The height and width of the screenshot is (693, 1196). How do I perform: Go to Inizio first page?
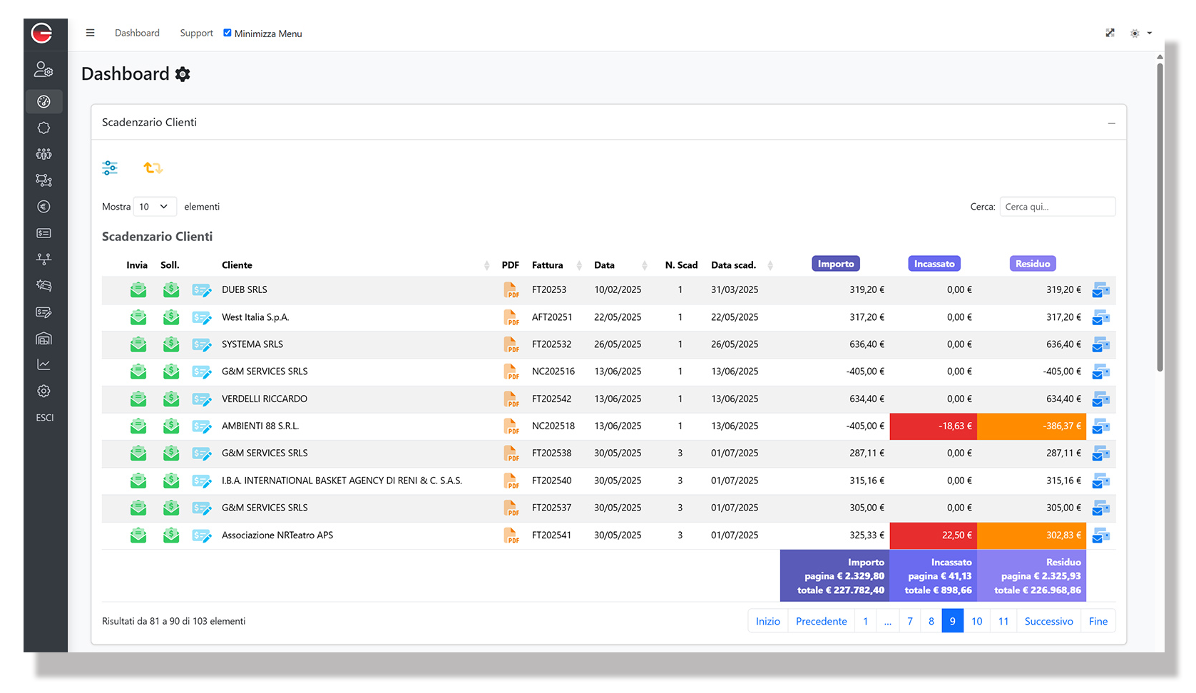click(768, 621)
